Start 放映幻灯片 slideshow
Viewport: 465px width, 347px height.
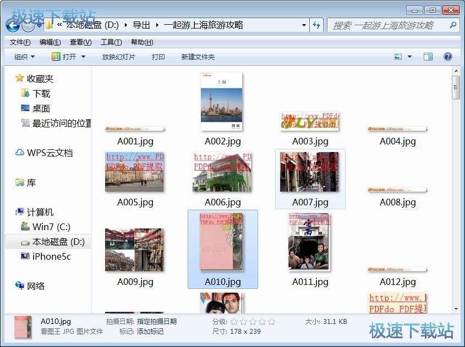[119, 57]
